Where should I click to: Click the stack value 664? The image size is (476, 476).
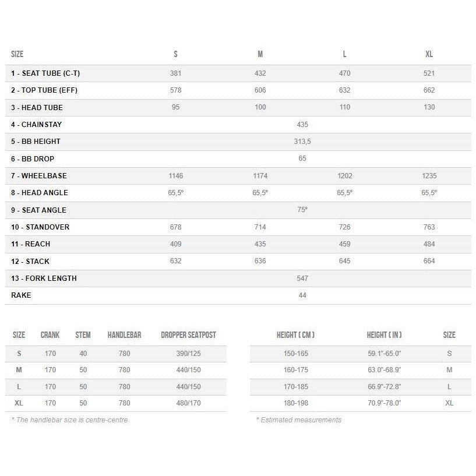[x=429, y=261]
